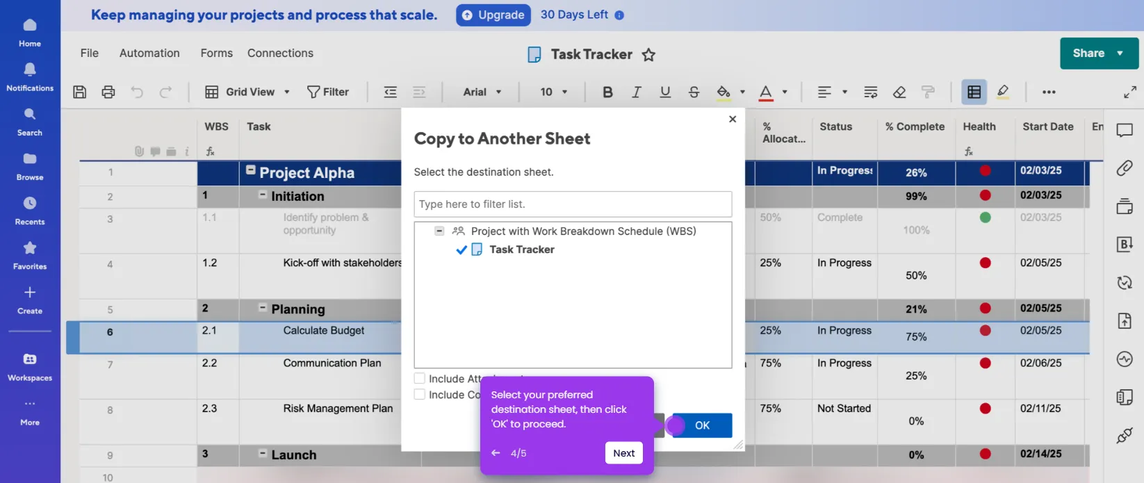Open the Grid View dropdown

pyautogui.click(x=247, y=92)
